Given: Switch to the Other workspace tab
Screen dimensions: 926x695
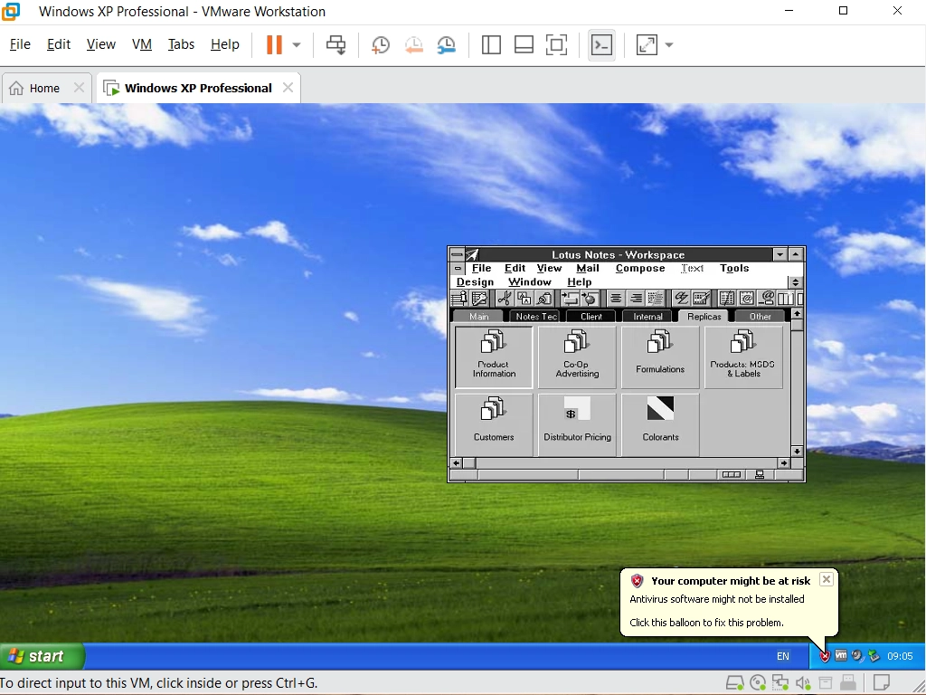Looking at the screenshot, I should pos(760,316).
